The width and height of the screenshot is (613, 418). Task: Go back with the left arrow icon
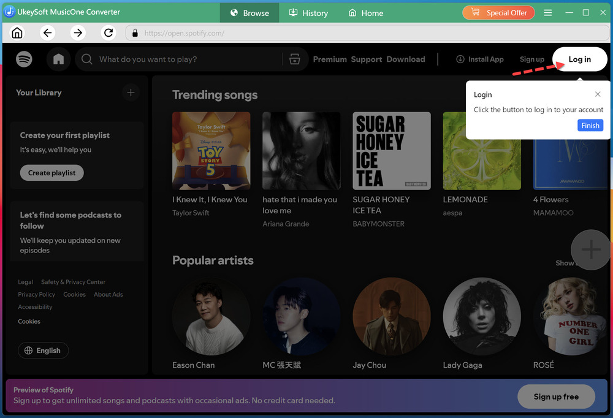click(47, 33)
